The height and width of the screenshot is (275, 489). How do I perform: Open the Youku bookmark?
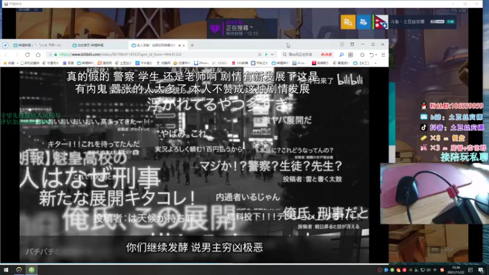[163, 63]
